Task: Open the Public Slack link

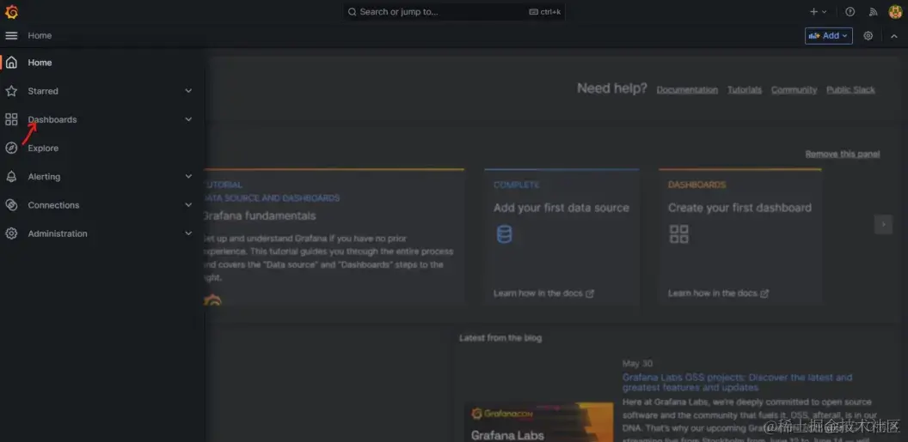Action: [x=850, y=90]
